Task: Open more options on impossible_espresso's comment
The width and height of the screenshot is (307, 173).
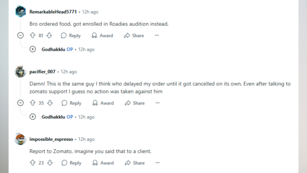Action: pyautogui.click(x=157, y=162)
